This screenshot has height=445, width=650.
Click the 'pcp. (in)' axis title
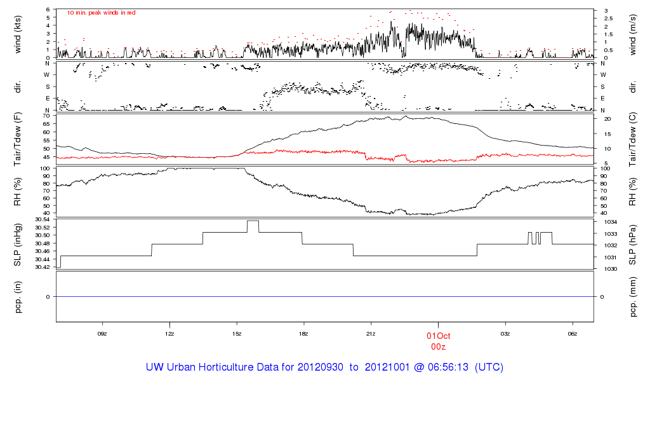click(17, 297)
